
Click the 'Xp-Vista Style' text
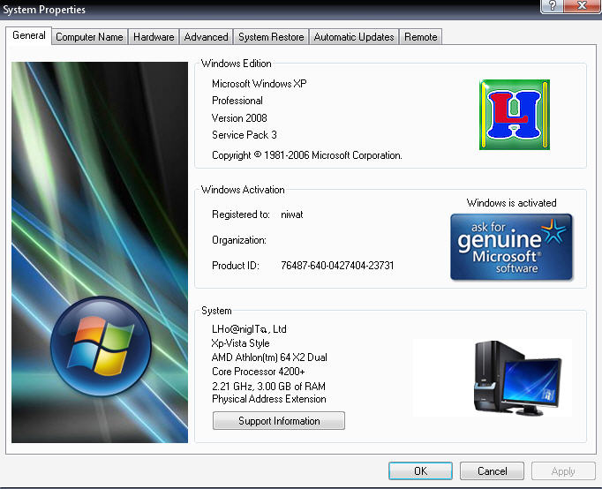pyautogui.click(x=241, y=343)
